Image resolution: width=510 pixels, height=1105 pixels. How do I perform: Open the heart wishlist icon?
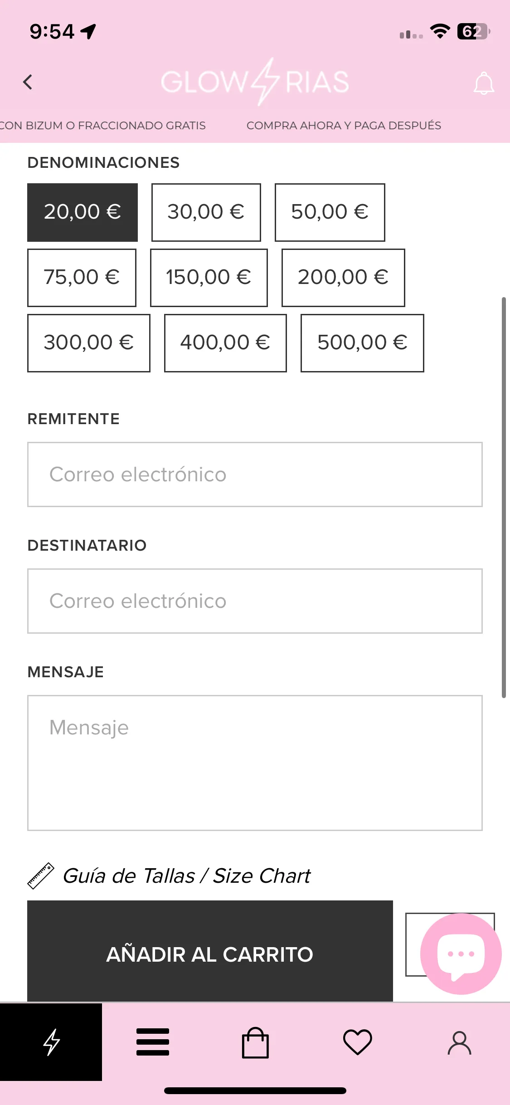point(358,1042)
